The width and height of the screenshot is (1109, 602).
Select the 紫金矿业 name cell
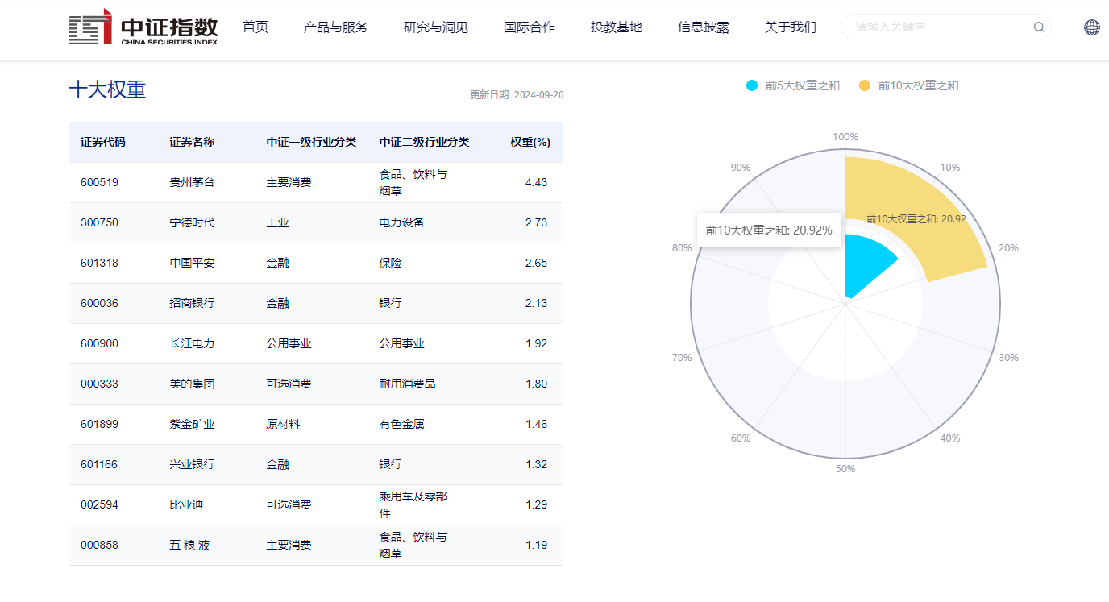[192, 424]
